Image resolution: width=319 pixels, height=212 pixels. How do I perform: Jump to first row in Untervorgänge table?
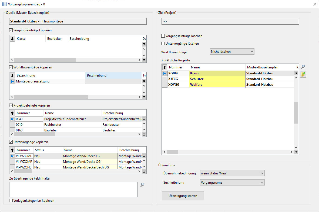[144, 155]
